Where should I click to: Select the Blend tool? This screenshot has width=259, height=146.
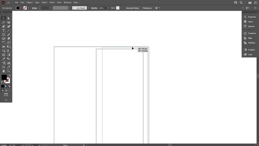click(x=8, y=59)
